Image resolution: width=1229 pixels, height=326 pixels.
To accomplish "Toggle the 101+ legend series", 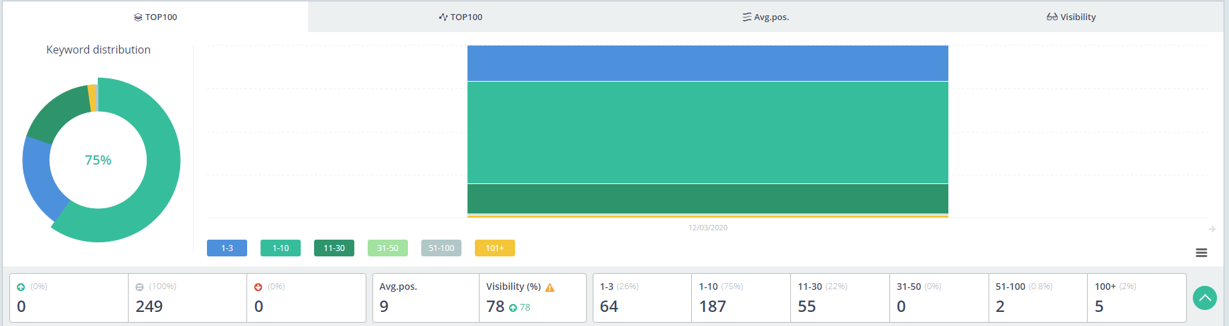I will [495, 248].
